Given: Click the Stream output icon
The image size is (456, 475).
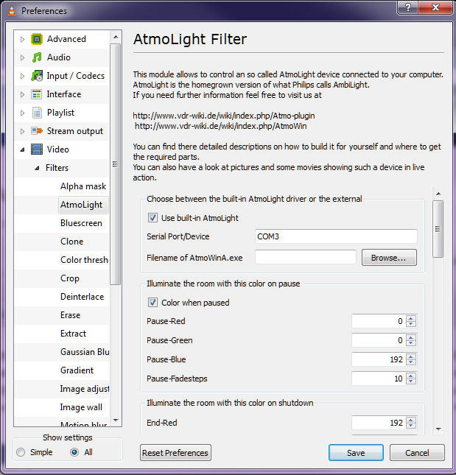Looking at the screenshot, I should click(x=37, y=131).
